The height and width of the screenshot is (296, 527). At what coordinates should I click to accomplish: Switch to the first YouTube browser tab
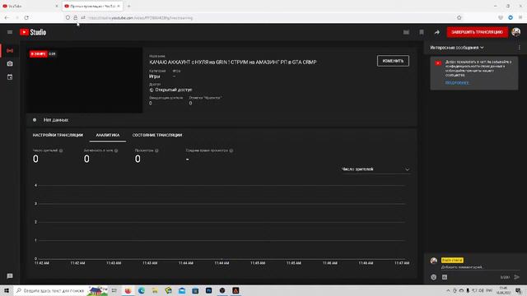click(x=30, y=6)
